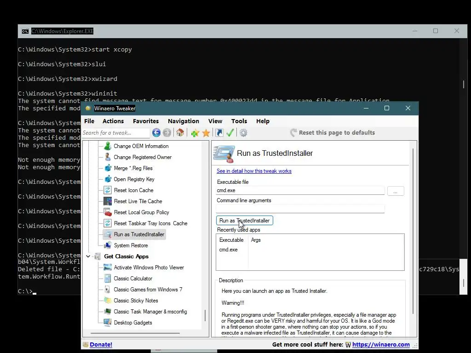Click the Add to favorites star-plus icon
Image resolution: width=471 pixels, height=353 pixels.
(195, 133)
